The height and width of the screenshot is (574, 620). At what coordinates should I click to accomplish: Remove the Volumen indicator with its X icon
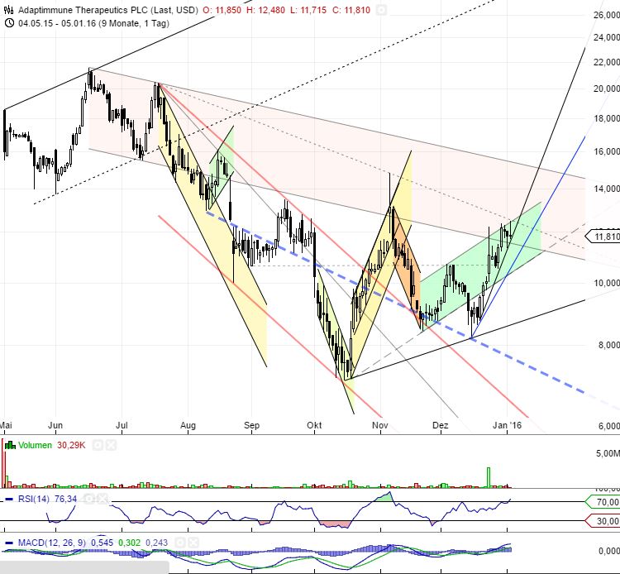tap(111, 445)
